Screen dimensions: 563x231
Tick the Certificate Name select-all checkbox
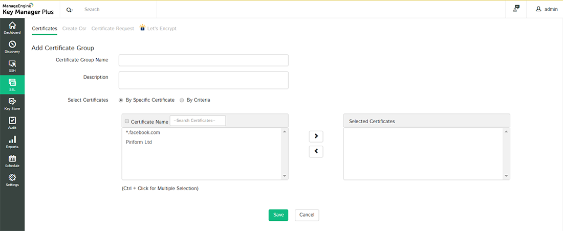127,122
